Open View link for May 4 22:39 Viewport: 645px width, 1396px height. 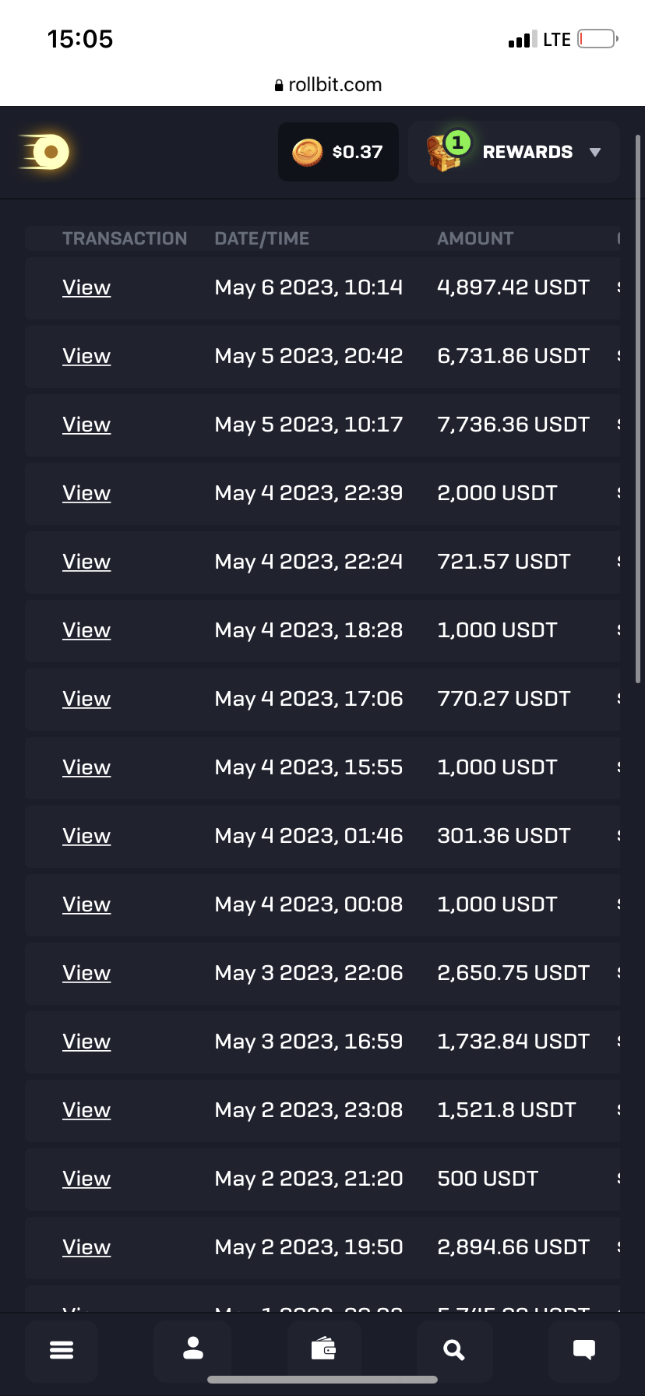(86, 493)
